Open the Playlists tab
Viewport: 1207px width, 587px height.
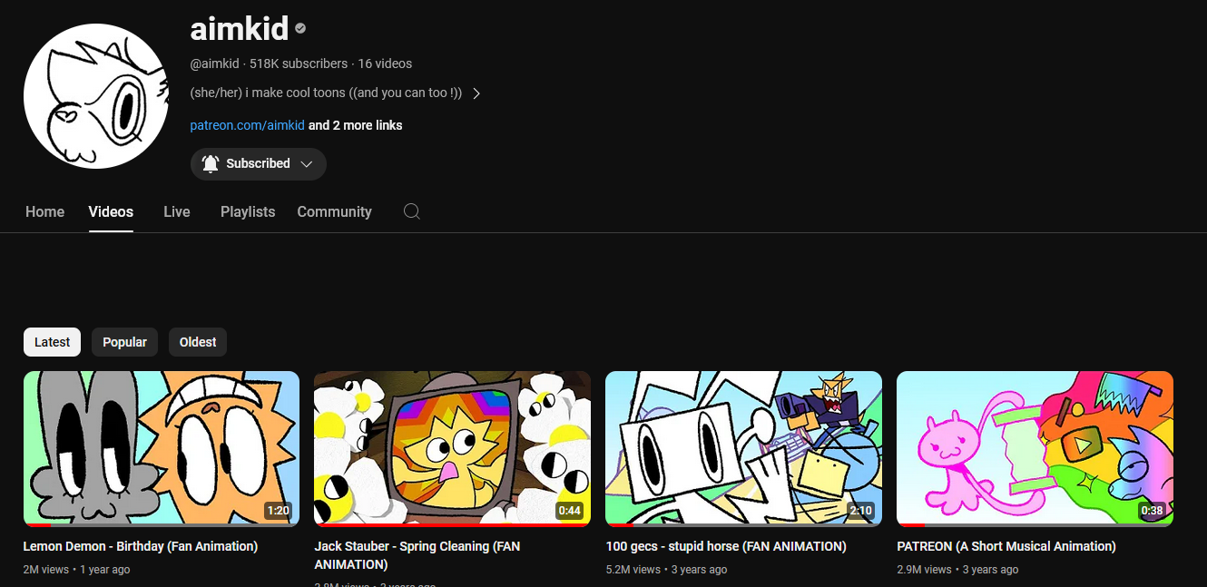point(247,211)
